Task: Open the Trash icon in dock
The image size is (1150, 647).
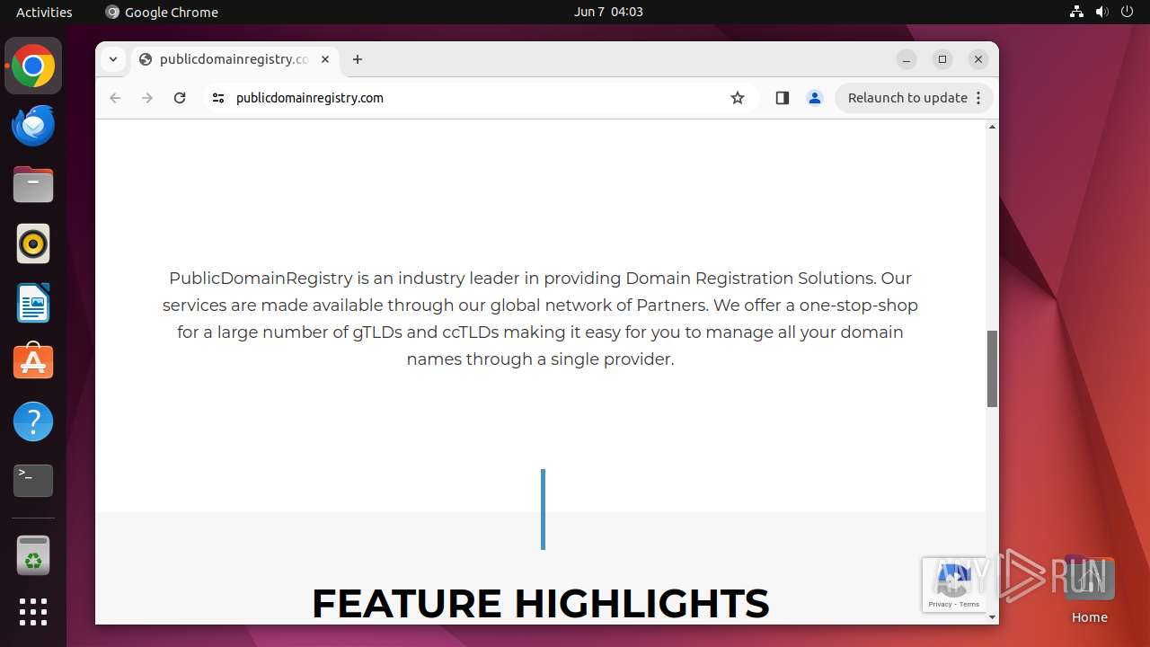Action: (33, 555)
